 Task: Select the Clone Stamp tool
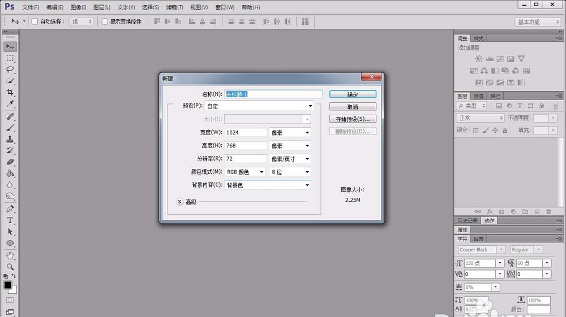pos(10,140)
